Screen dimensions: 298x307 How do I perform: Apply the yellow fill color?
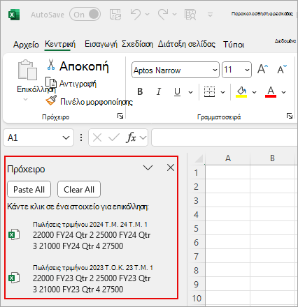coord(241,92)
